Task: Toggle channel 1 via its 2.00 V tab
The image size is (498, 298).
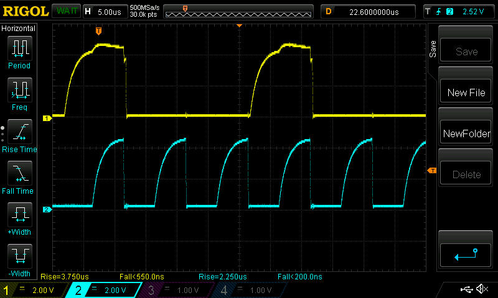Action: click(34, 290)
